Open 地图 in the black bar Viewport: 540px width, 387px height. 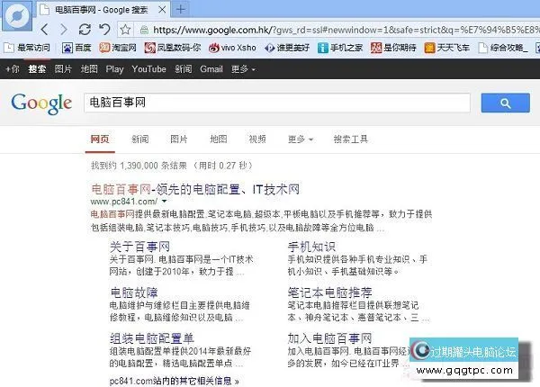pyautogui.click(x=89, y=69)
